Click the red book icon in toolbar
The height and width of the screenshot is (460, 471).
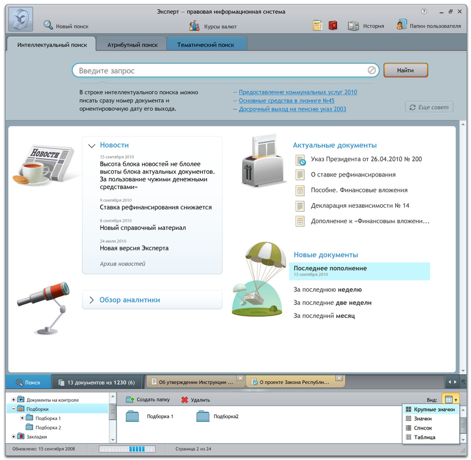click(x=333, y=25)
